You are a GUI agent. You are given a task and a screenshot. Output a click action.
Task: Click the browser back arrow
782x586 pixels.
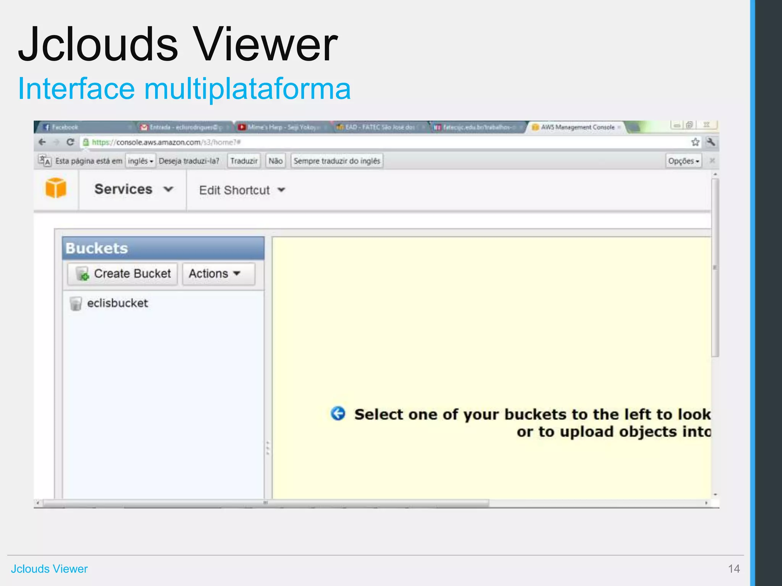[x=42, y=142]
